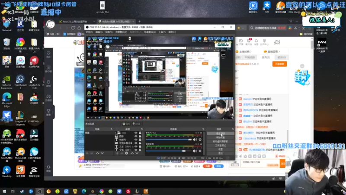Move source up in the Sources list
This screenshot has width=346, height=195.
pos(132,153)
